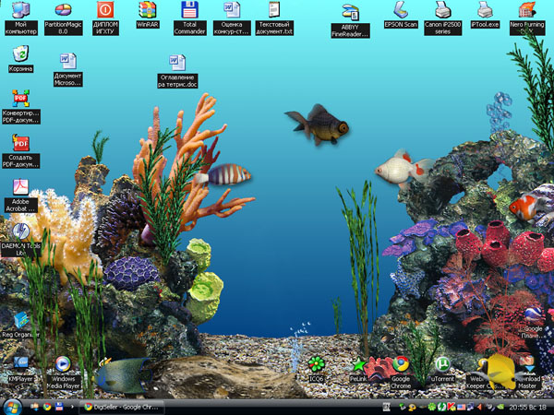Open the uTorrent desktop shortcut
Image resolution: width=554 pixels, height=415 pixels.
(443, 364)
